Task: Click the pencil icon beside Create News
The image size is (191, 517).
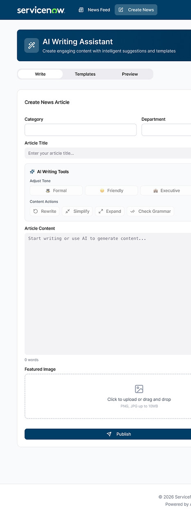Action: point(121,10)
